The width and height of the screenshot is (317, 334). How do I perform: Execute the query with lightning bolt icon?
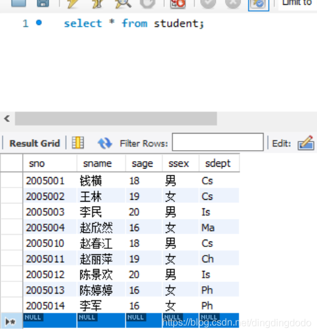(x=72, y=4)
